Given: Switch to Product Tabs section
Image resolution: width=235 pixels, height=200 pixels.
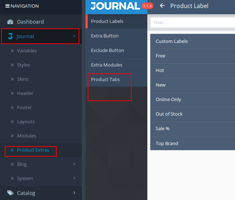Looking at the screenshot, I should pos(116,80).
